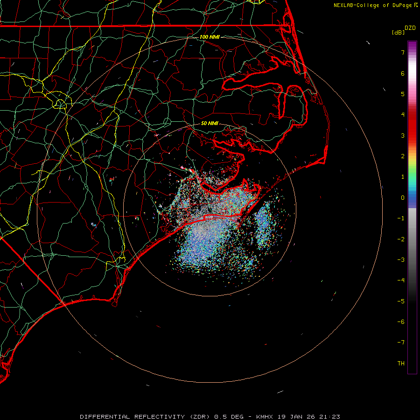The height and width of the screenshot is (420, 420).
Task: Click the 100 NMI range ring label
Action: 210,37
